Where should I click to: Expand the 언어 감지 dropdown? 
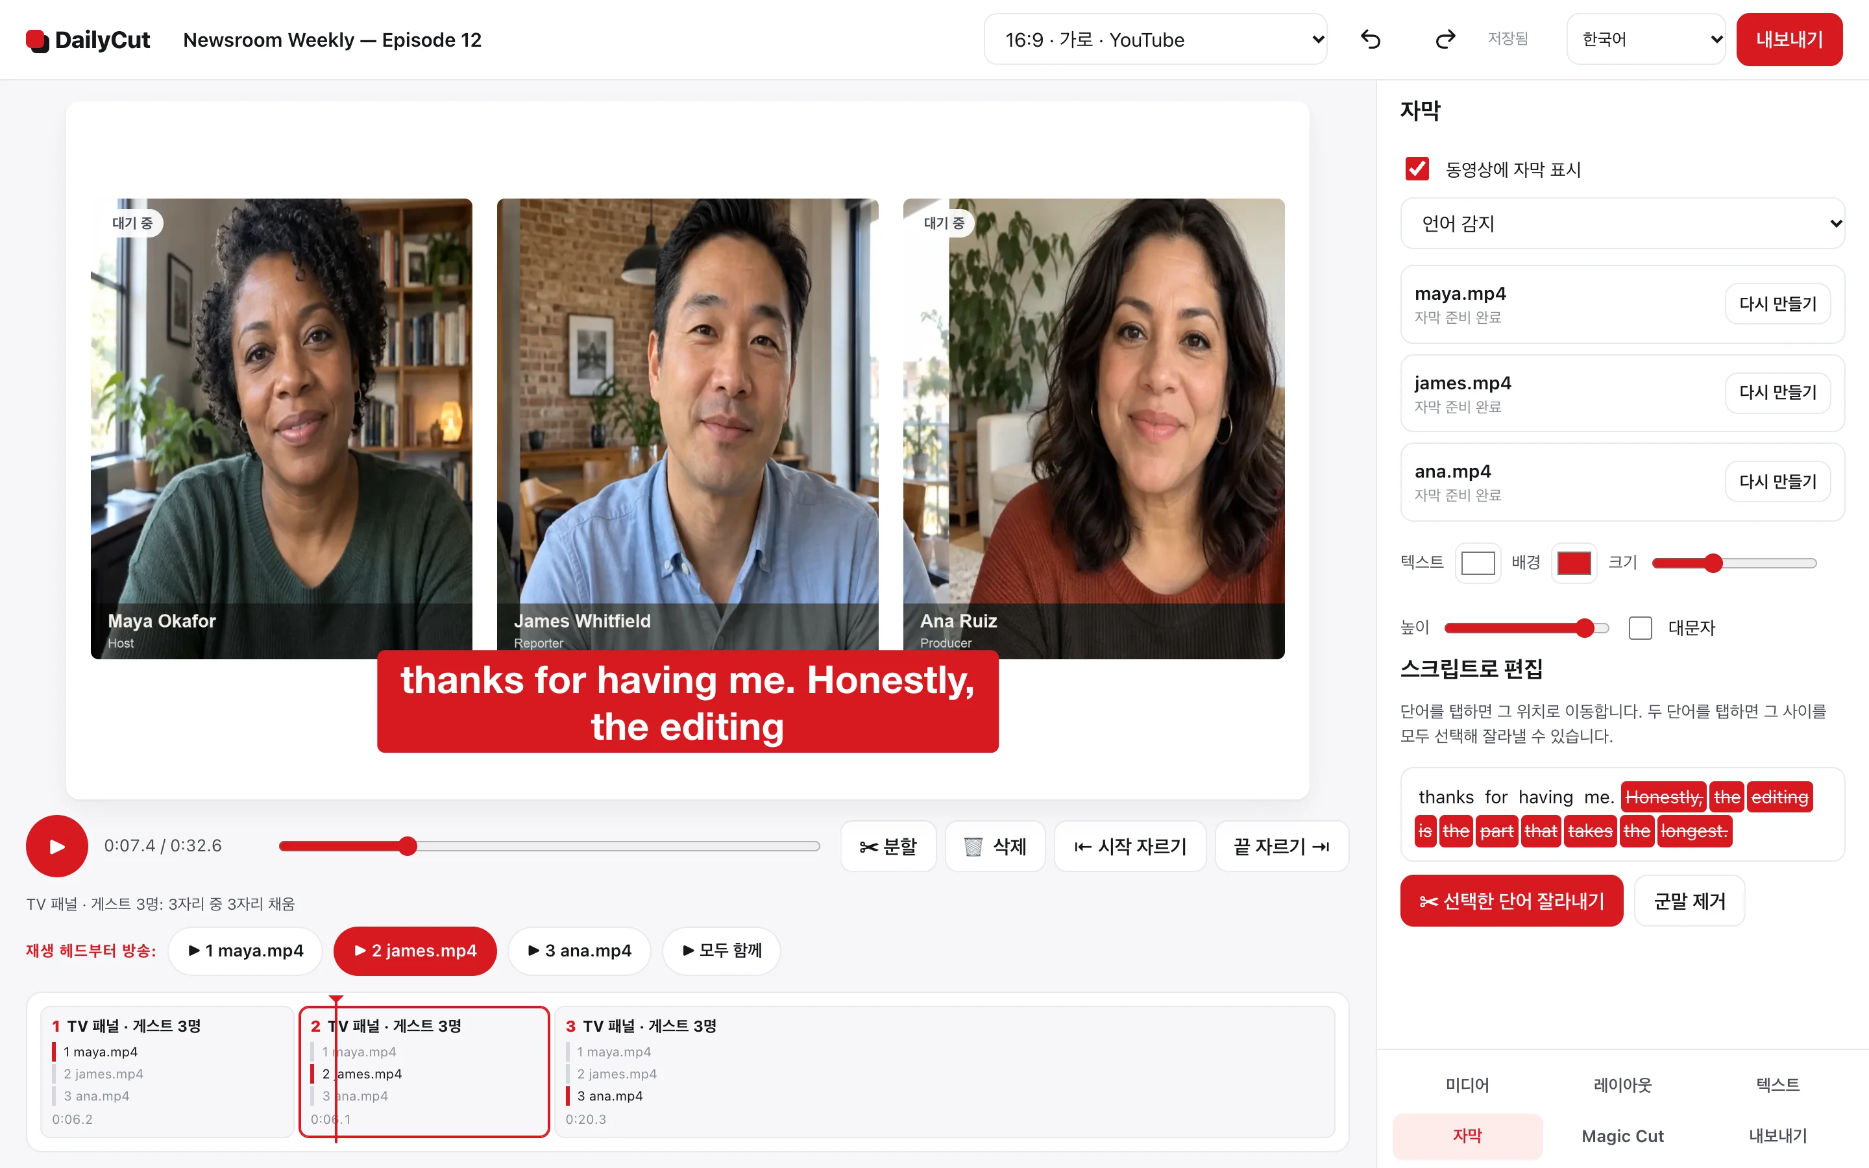1622,223
